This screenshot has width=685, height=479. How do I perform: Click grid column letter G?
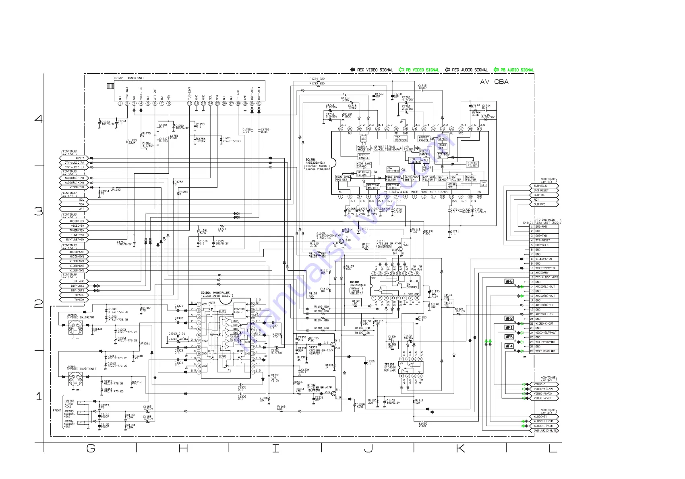[x=91, y=449]
